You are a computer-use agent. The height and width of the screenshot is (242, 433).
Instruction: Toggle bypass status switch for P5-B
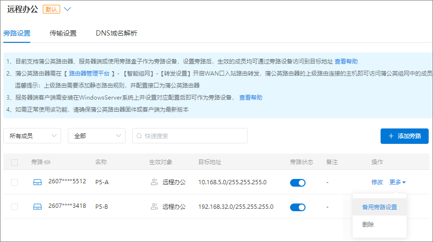(x=298, y=207)
